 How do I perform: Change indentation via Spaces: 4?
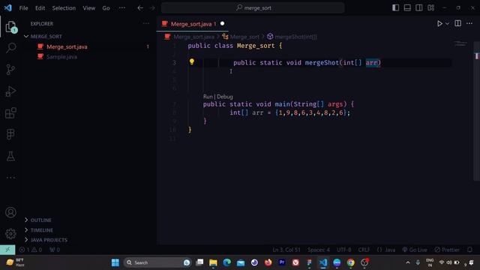(319, 250)
